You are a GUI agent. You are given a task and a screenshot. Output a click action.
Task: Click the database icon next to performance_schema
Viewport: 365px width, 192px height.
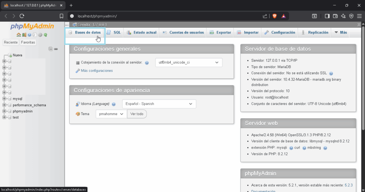(10, 105)
